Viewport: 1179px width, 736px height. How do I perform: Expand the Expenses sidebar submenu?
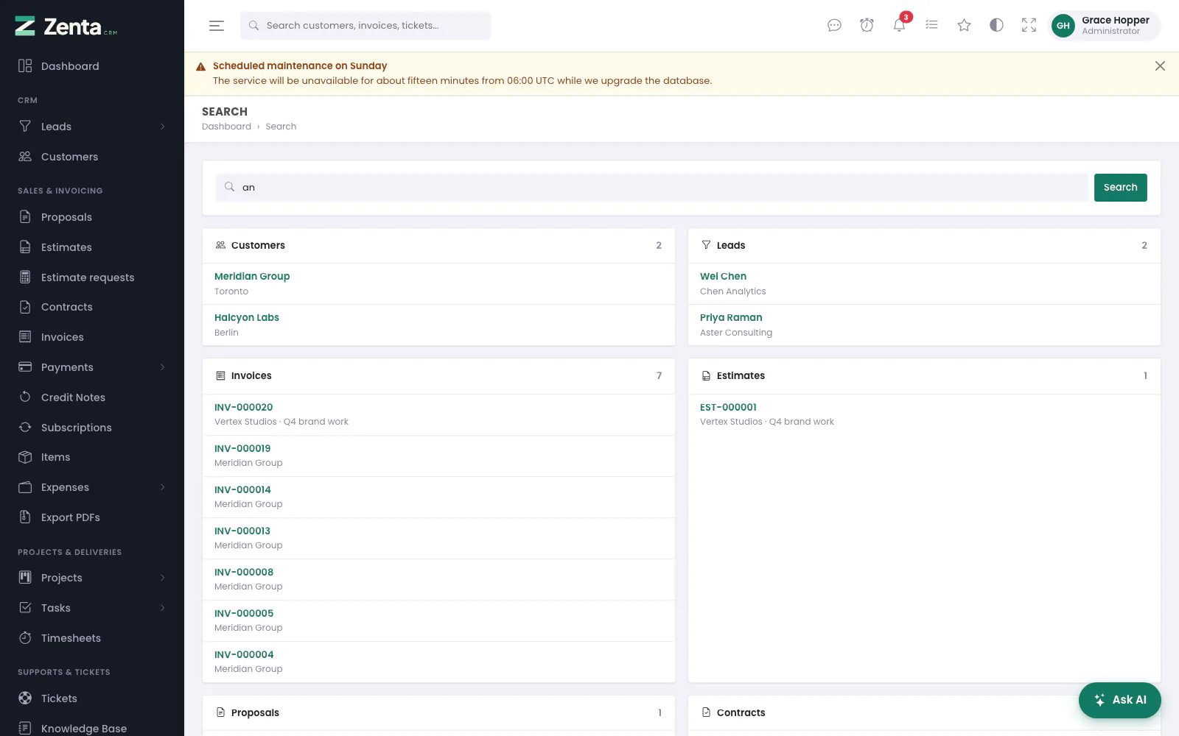(x=92, y=487)
